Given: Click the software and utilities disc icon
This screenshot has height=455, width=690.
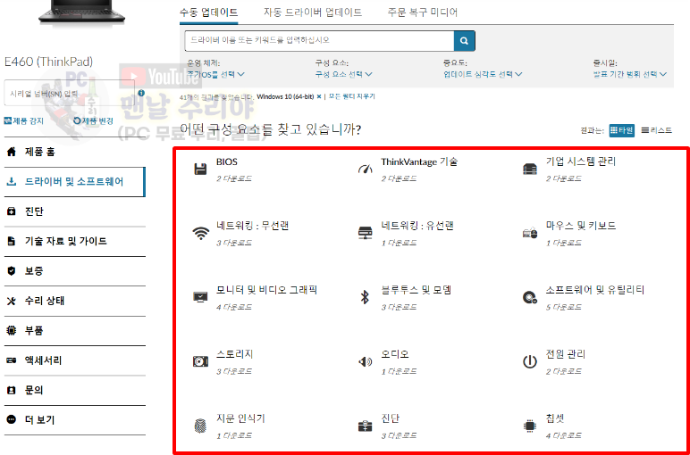Looking at the screenshot, I should 530,298.
